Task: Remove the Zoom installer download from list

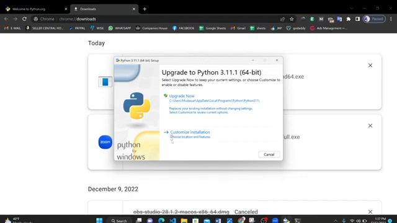Action: [x=370, y=126]
